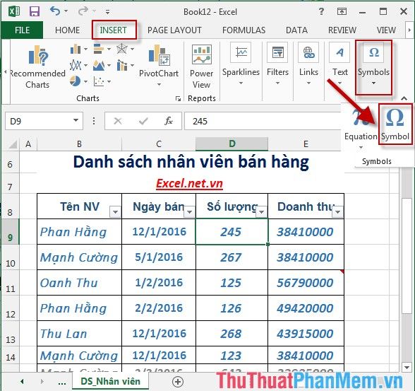Add a new sheet with plus button
This screenshot has height=391, width=415.
click(178, 382)
